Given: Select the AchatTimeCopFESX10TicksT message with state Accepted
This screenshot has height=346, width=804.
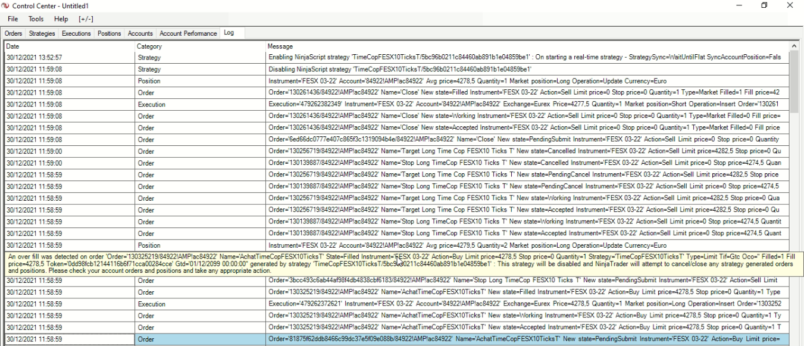Looking at the screenshot, I should [x=528, y=327].
